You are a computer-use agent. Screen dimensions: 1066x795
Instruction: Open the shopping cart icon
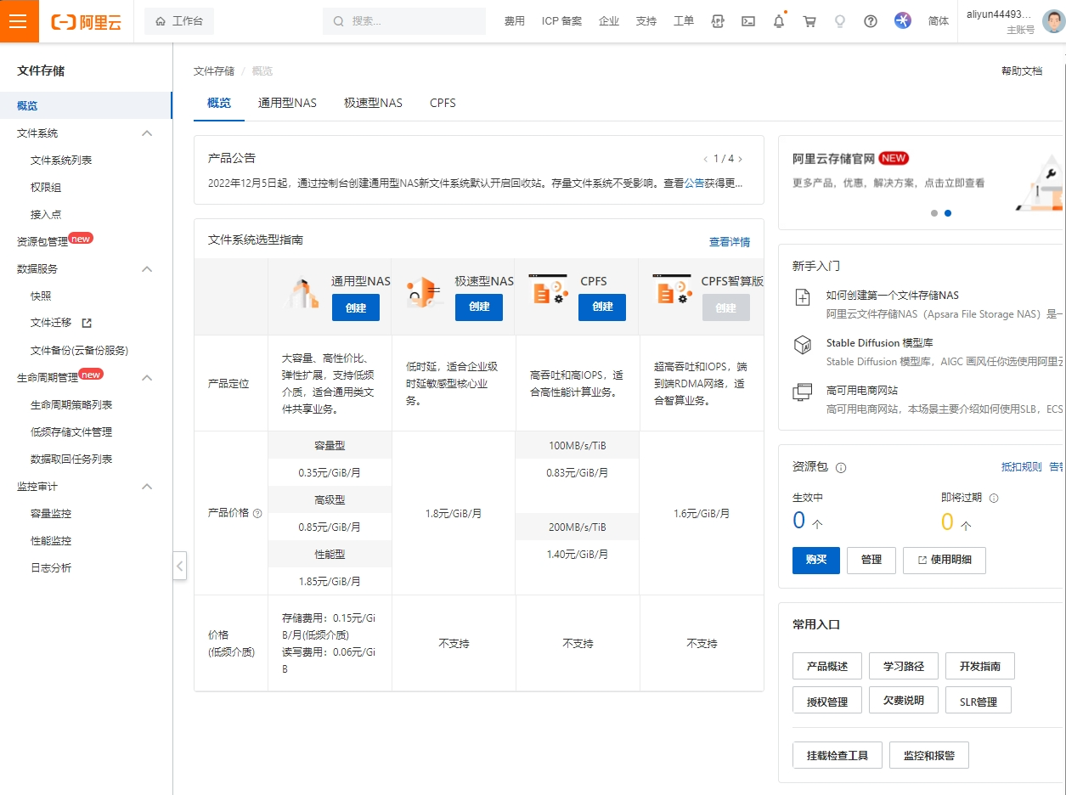point(809,21)
